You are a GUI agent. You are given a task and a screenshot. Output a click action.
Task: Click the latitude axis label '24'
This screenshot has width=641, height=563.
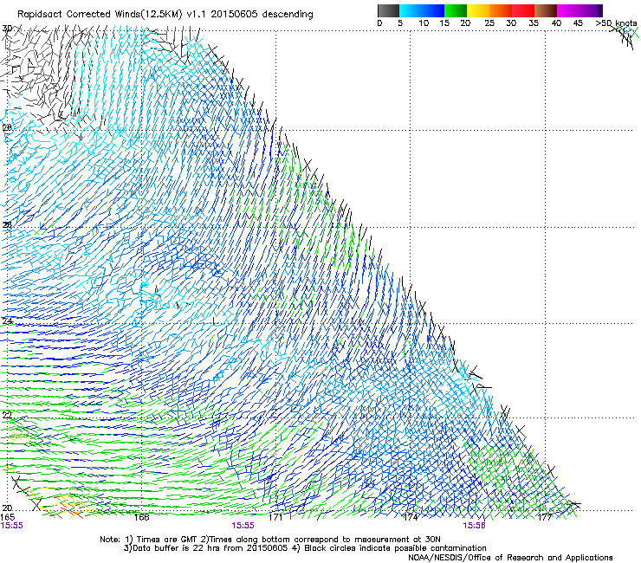pyautogui.click(x=7, y=320)
